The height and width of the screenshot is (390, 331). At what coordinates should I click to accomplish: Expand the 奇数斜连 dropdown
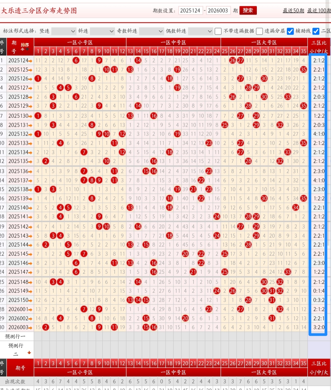coord(151,31)
